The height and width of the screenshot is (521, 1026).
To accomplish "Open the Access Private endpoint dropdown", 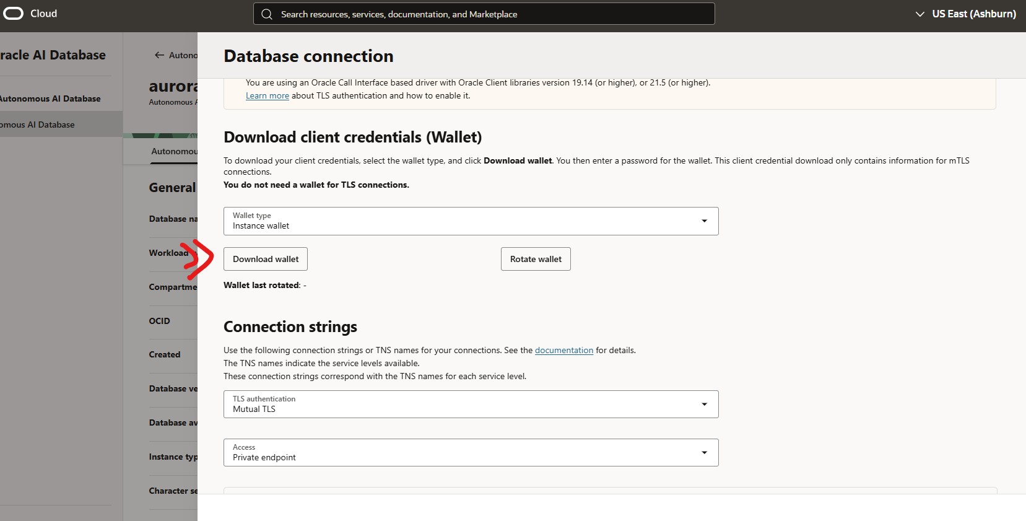I will pos(471,453).
